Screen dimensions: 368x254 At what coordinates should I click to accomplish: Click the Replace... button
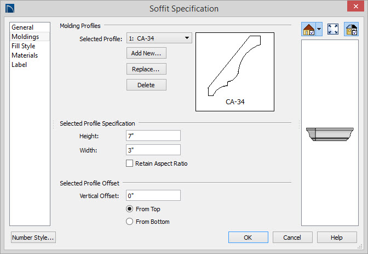pyautogui.click(x=146, y=69)
